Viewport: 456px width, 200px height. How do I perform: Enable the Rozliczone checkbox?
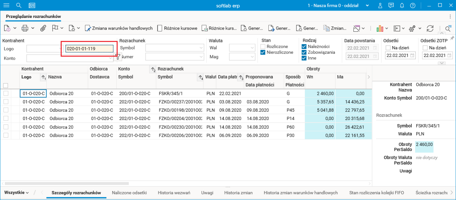pyautogui.click(x=263, y=47)
